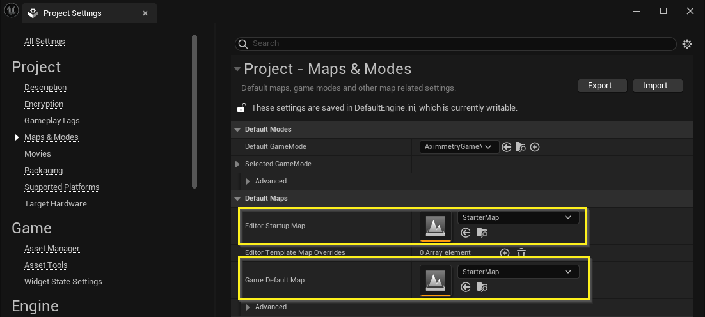Expand Advanced under Default Modes
This screenshot has width=705, height=317.
(248, 182)
